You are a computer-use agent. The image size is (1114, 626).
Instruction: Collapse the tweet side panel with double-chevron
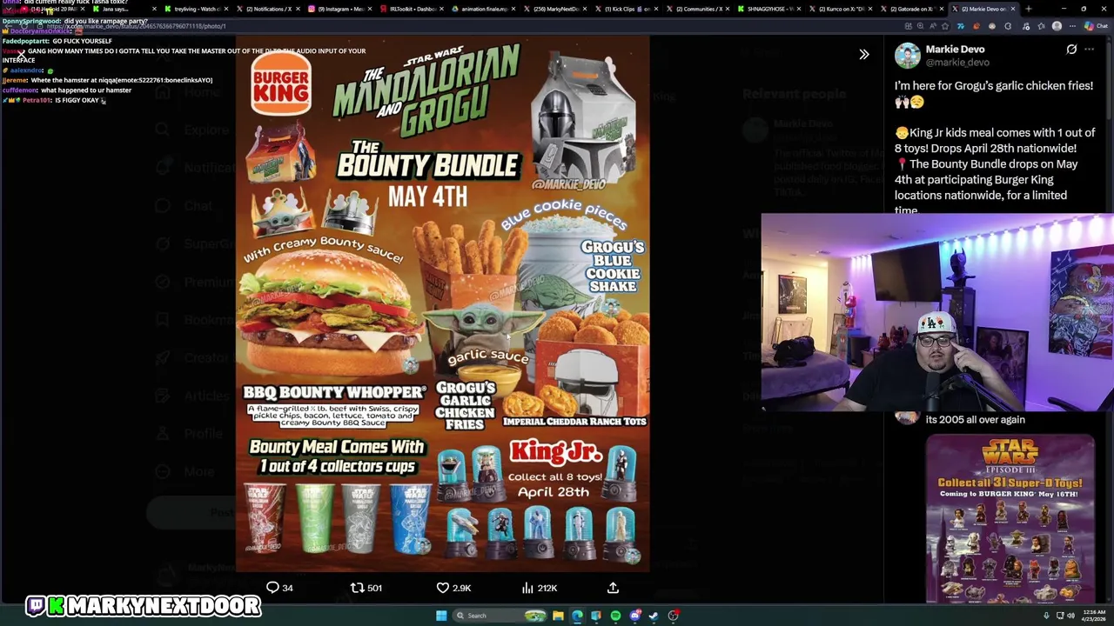(864, 55)
